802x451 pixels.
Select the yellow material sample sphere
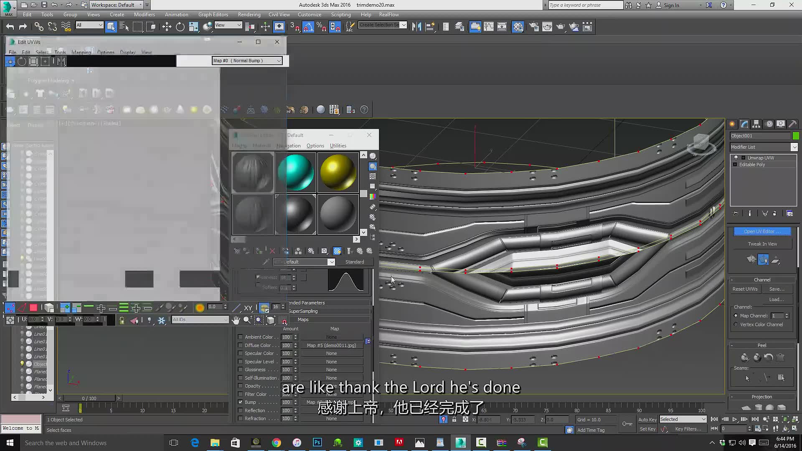[338, 172]
